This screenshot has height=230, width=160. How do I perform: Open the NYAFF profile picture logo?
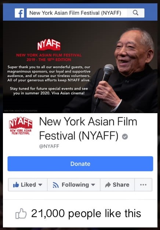pyautogui.click(x=21, y=126)
